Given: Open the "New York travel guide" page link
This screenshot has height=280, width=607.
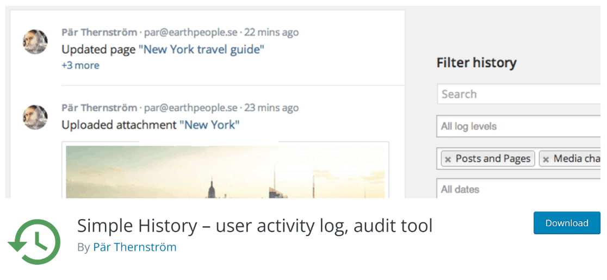Looking at the screenshot, I should [x=201, y=49].
